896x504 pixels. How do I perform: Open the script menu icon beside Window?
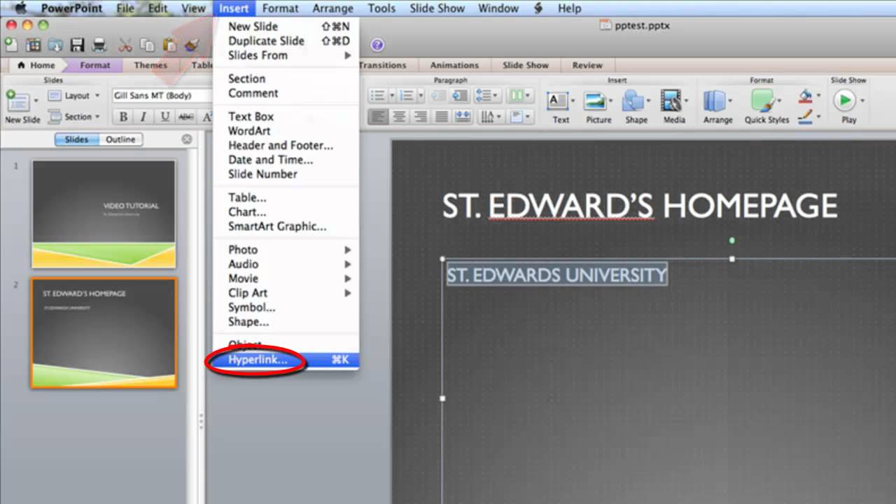(x=538, y=8)
